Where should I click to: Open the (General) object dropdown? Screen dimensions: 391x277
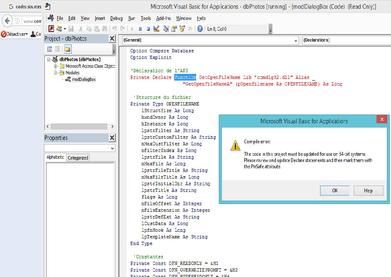click(296, 40)
